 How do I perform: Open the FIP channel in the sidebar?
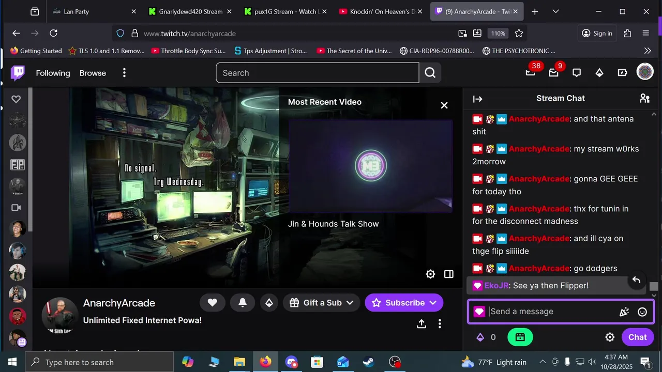tap(18, 165)
